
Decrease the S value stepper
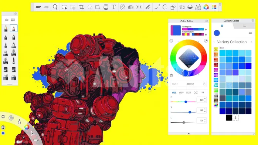205,111
